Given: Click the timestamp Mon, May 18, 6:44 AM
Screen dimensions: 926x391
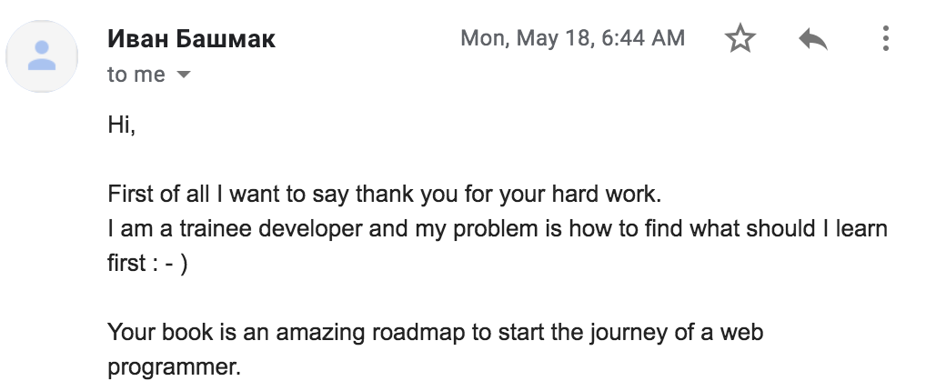Looking at the screenshot, I should click(572, 38).
